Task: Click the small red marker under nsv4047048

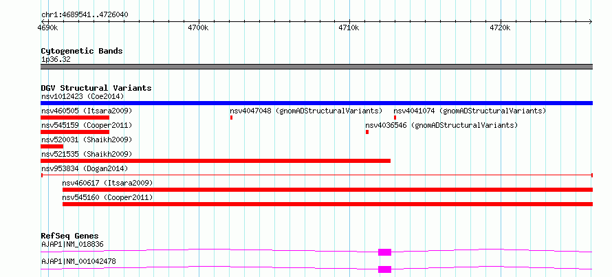Action: [232, 118]
